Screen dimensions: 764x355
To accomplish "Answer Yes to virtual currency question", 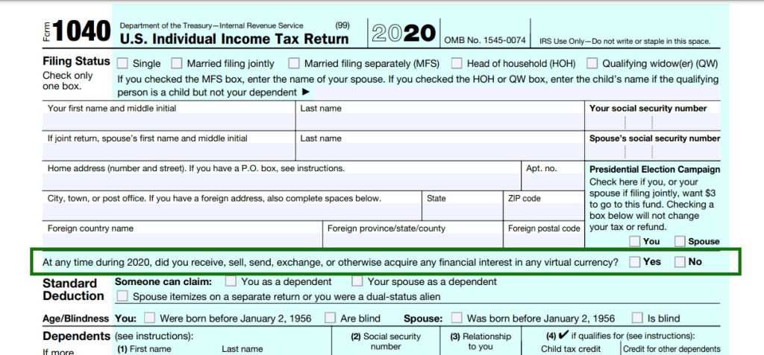I will [x=634, y=262].
